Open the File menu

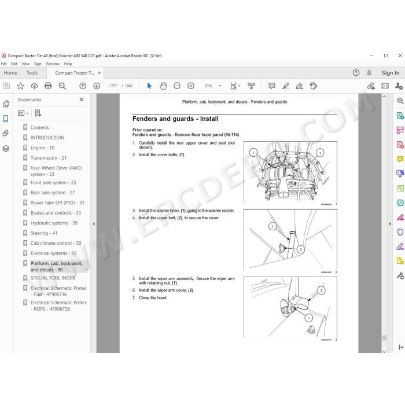click(x=4, y=64)
